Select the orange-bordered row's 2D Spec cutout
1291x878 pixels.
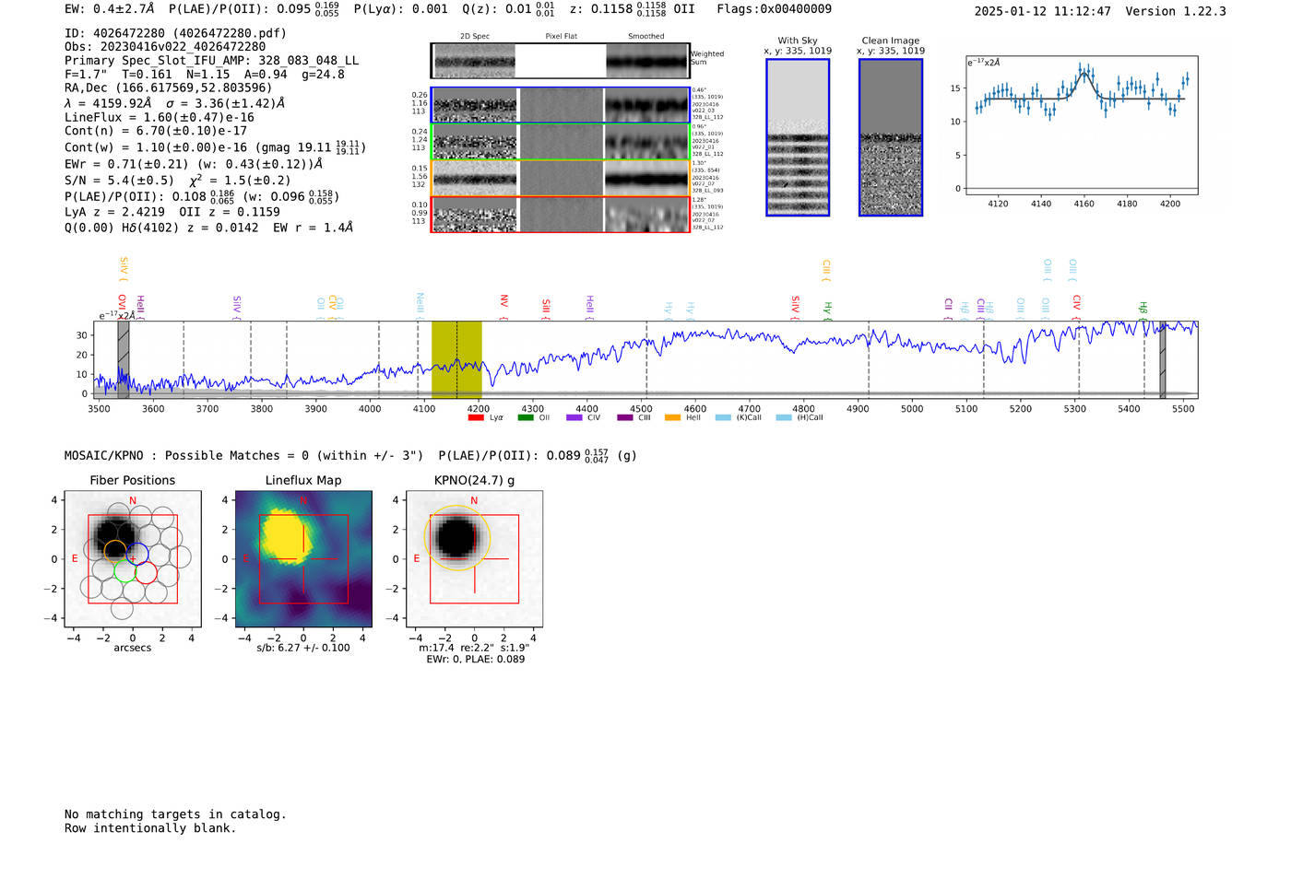(x=475, y=178)
